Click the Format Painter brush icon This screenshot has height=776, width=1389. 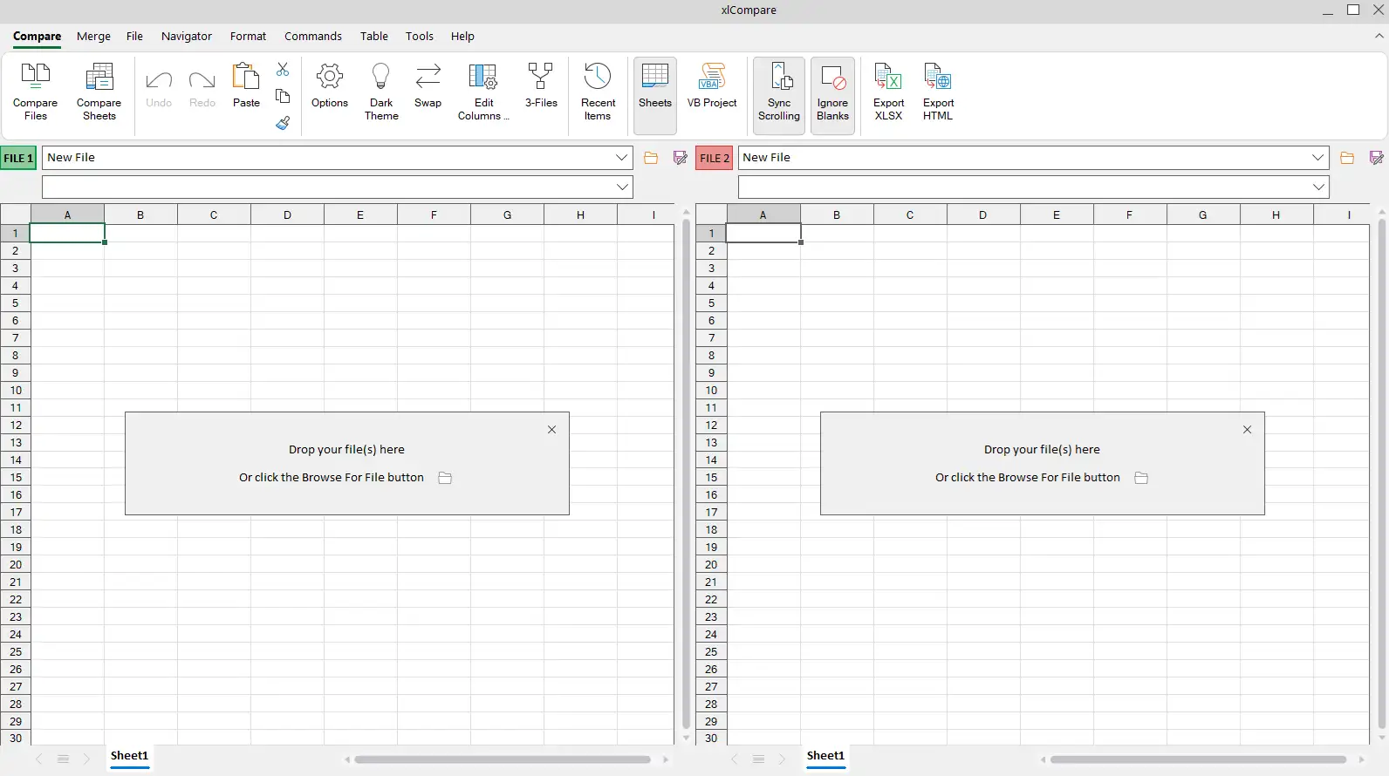click(x=283, y=123)
